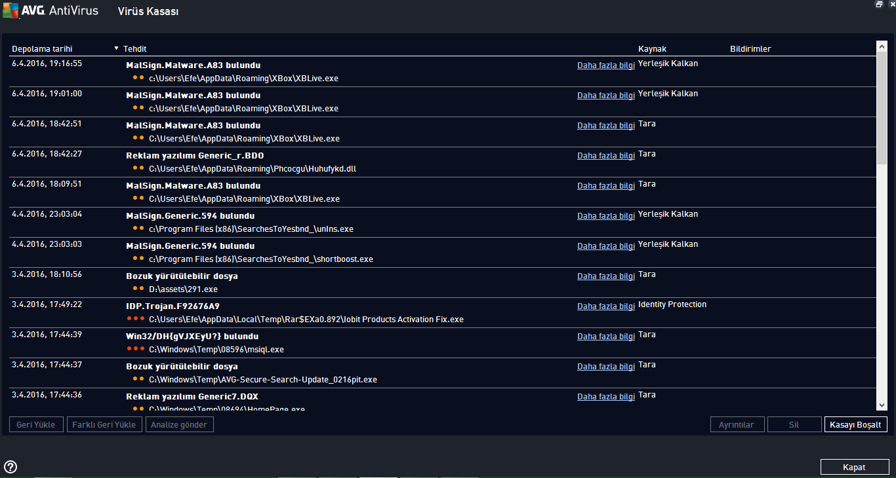The height and width of the screenshot is (478, 896).
Task: Select the IDP.Trojan.F92676A9 threat row
Action: (443, 313)
